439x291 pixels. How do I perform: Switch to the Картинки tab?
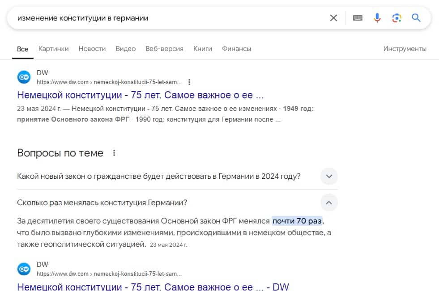coord(53,49)
